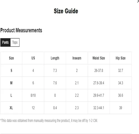Screen dimensions: 139x134
Task: Click US size 8/10 cell
Action: 33,95
